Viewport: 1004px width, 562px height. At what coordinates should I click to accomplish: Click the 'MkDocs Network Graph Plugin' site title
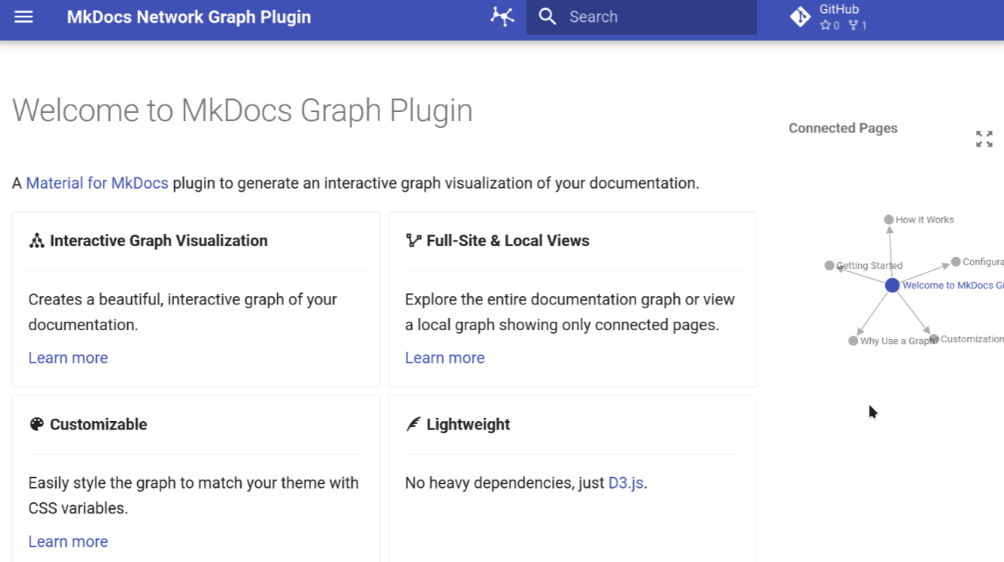[189, 17]
